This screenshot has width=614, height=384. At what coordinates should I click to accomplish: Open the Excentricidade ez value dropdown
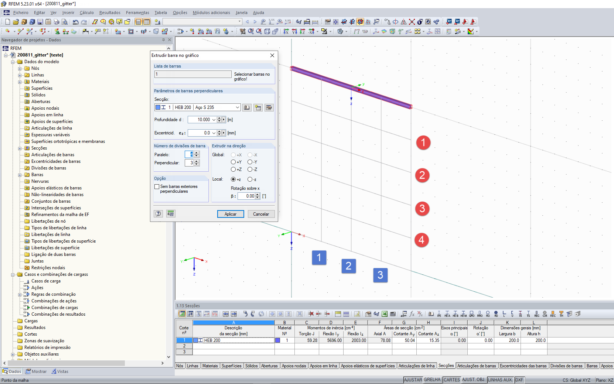(214, 133)
